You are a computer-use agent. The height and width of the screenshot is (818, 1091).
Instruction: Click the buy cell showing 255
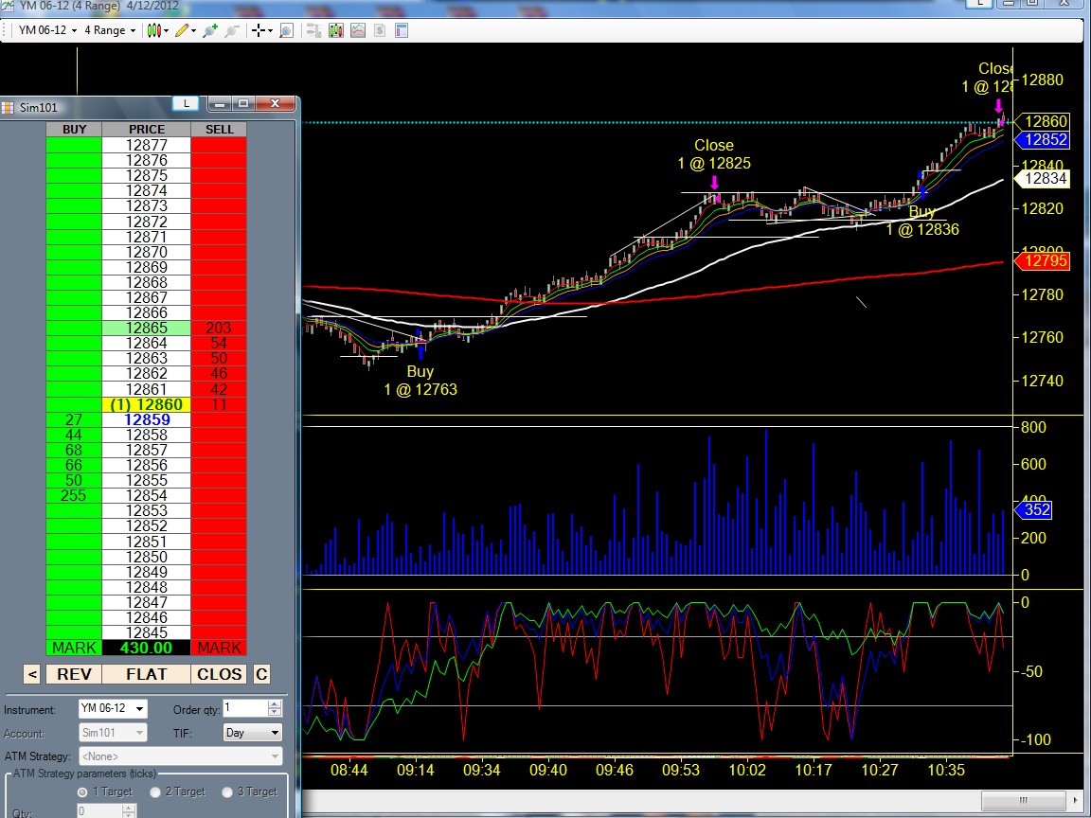coord(74,496)
